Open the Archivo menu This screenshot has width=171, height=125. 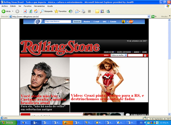(5, 6)
